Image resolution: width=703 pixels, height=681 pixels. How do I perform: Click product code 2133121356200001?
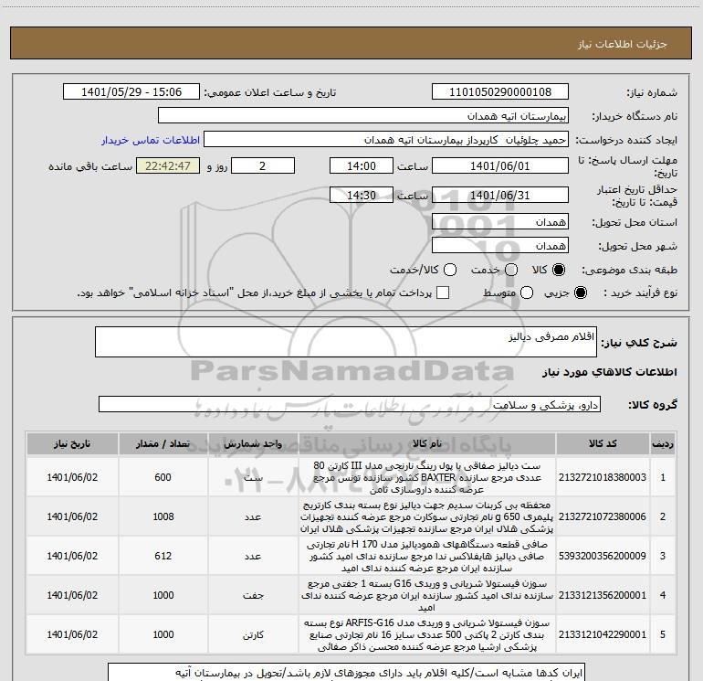[603, 595]
